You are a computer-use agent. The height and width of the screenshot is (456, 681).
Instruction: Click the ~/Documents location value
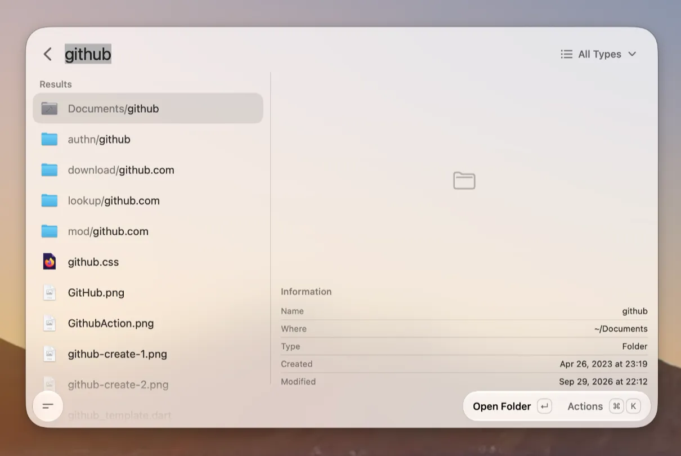(621, 329)
